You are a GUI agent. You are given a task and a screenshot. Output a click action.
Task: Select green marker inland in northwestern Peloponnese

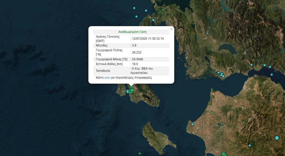[212, 112]
